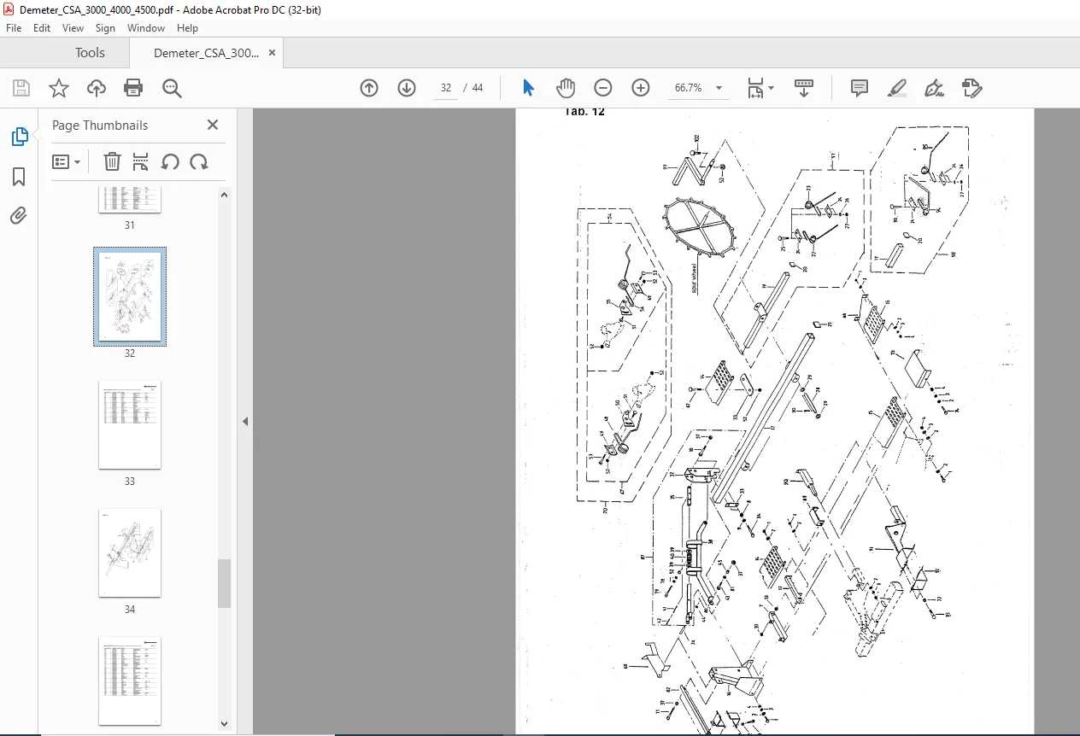Image resolution: width=1080 pixels, height=736 pixels.
Task: Delete selected page with trash icon
Action: click(113, 161)
